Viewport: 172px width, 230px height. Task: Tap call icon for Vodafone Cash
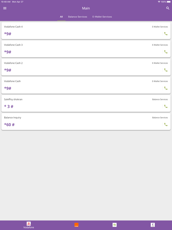point(166,88)
